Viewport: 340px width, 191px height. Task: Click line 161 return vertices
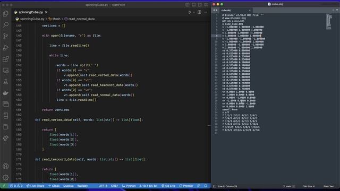55,110
